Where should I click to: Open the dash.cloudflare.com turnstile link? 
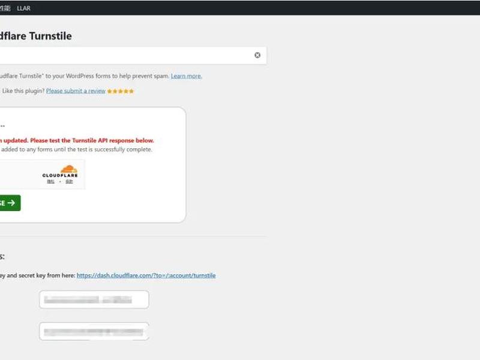click(x=146, y=275)
